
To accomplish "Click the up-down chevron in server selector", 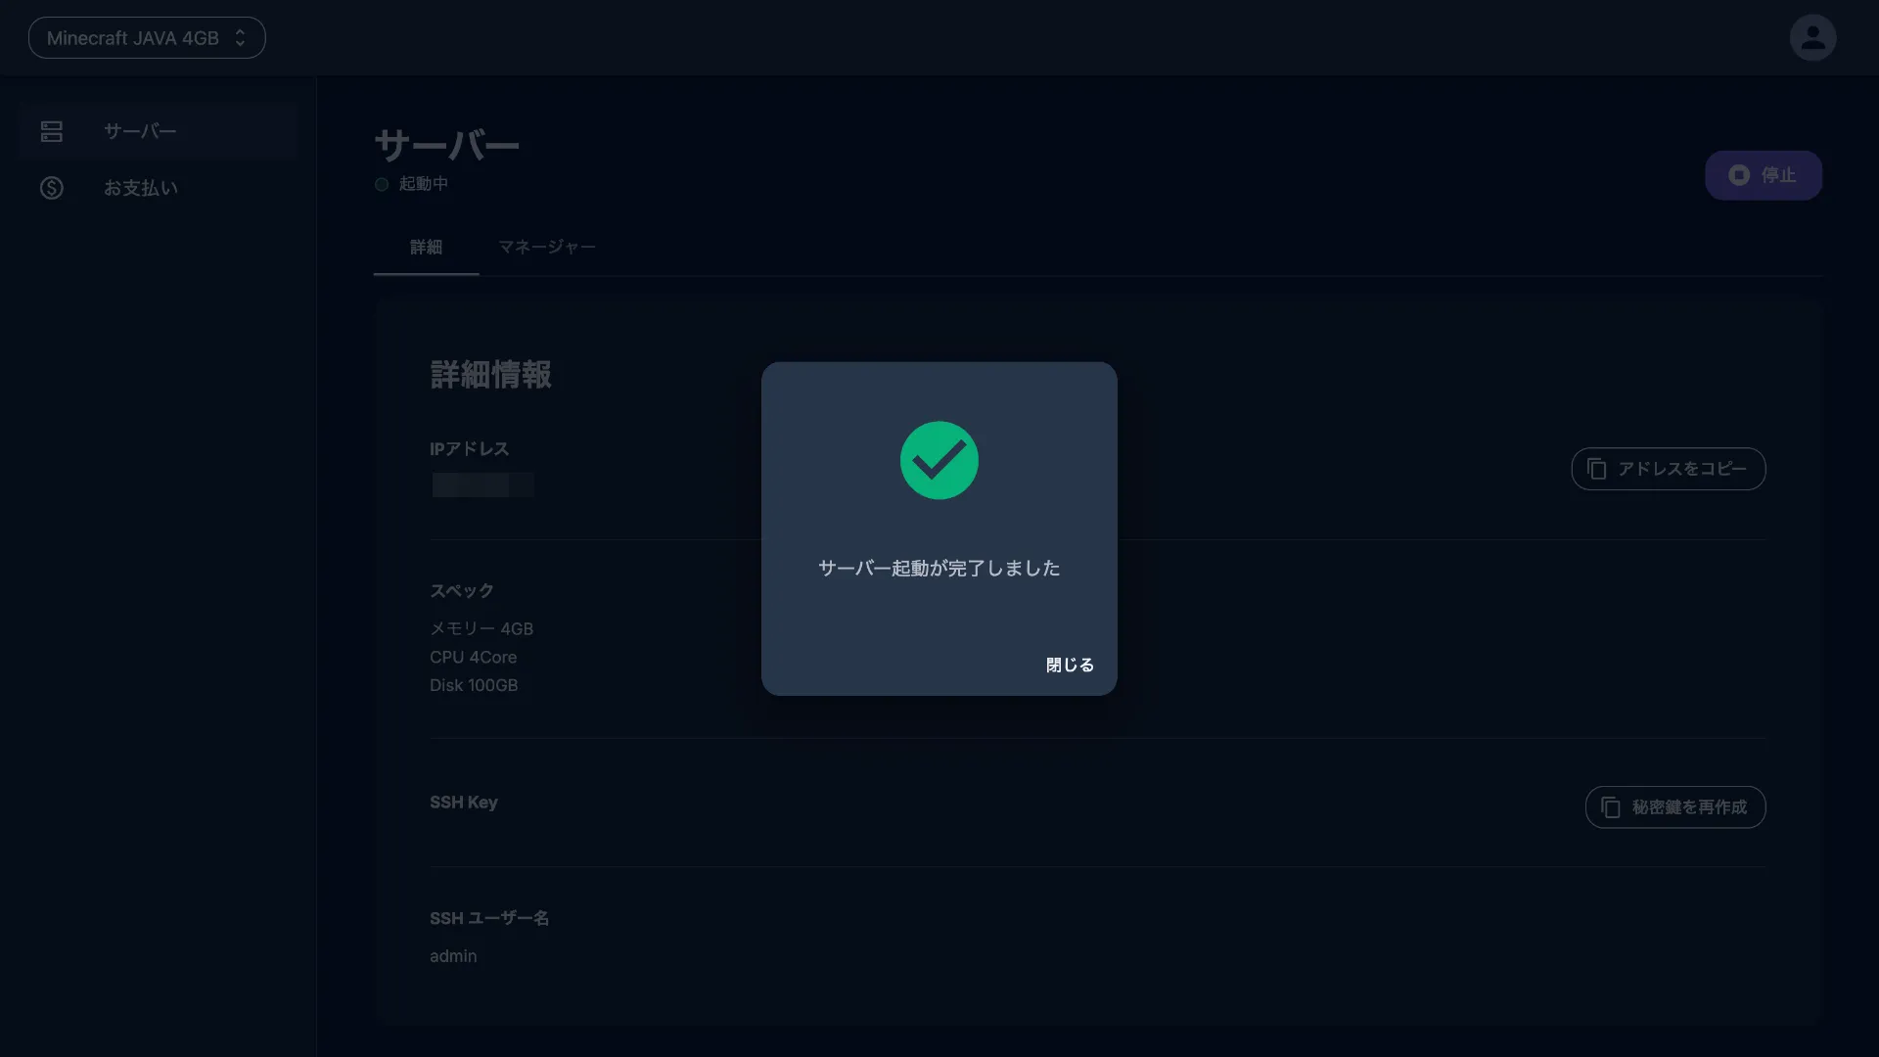I will click(240, 38).
